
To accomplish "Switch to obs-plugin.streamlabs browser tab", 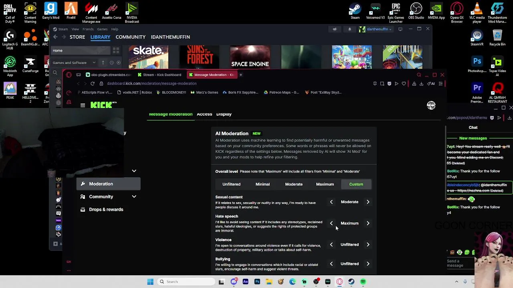I will [x=108, y=75].
